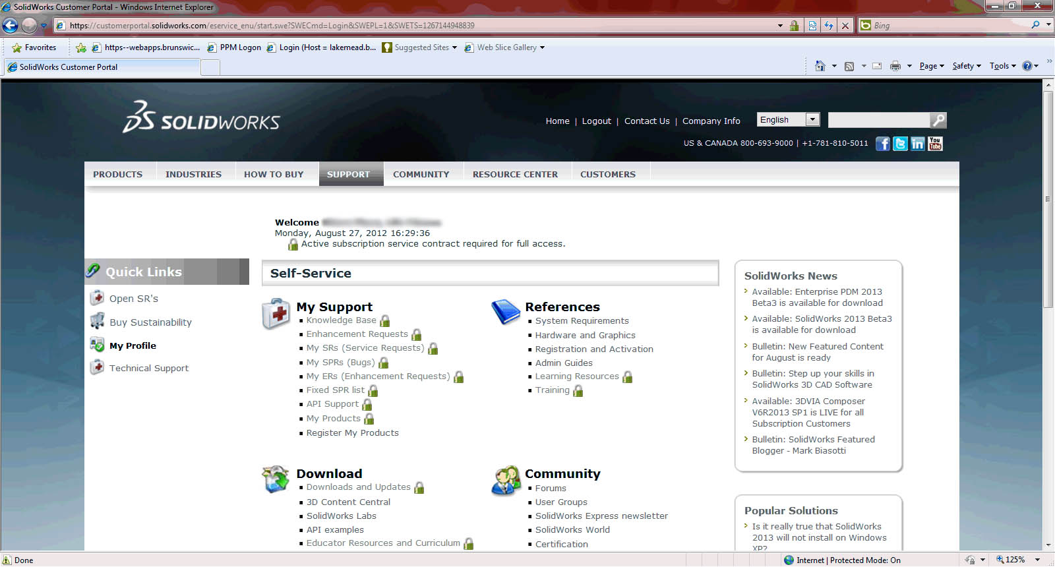Click the Community people icon
Image resolution: width=1055 pixels, height=567 pixels.
coord(506,480)
